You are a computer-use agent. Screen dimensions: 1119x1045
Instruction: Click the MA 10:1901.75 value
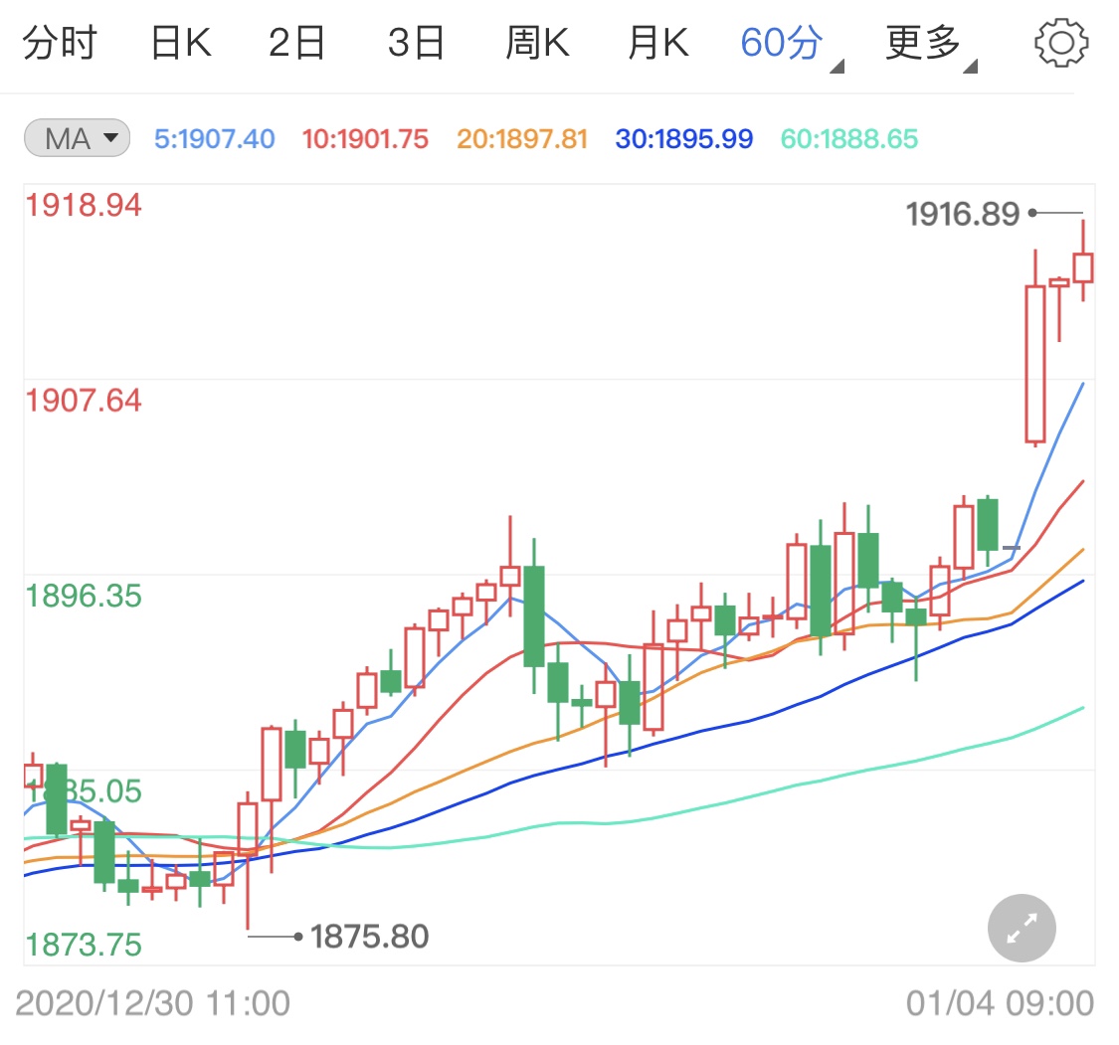pyautogui.click(x=365, y=138)
